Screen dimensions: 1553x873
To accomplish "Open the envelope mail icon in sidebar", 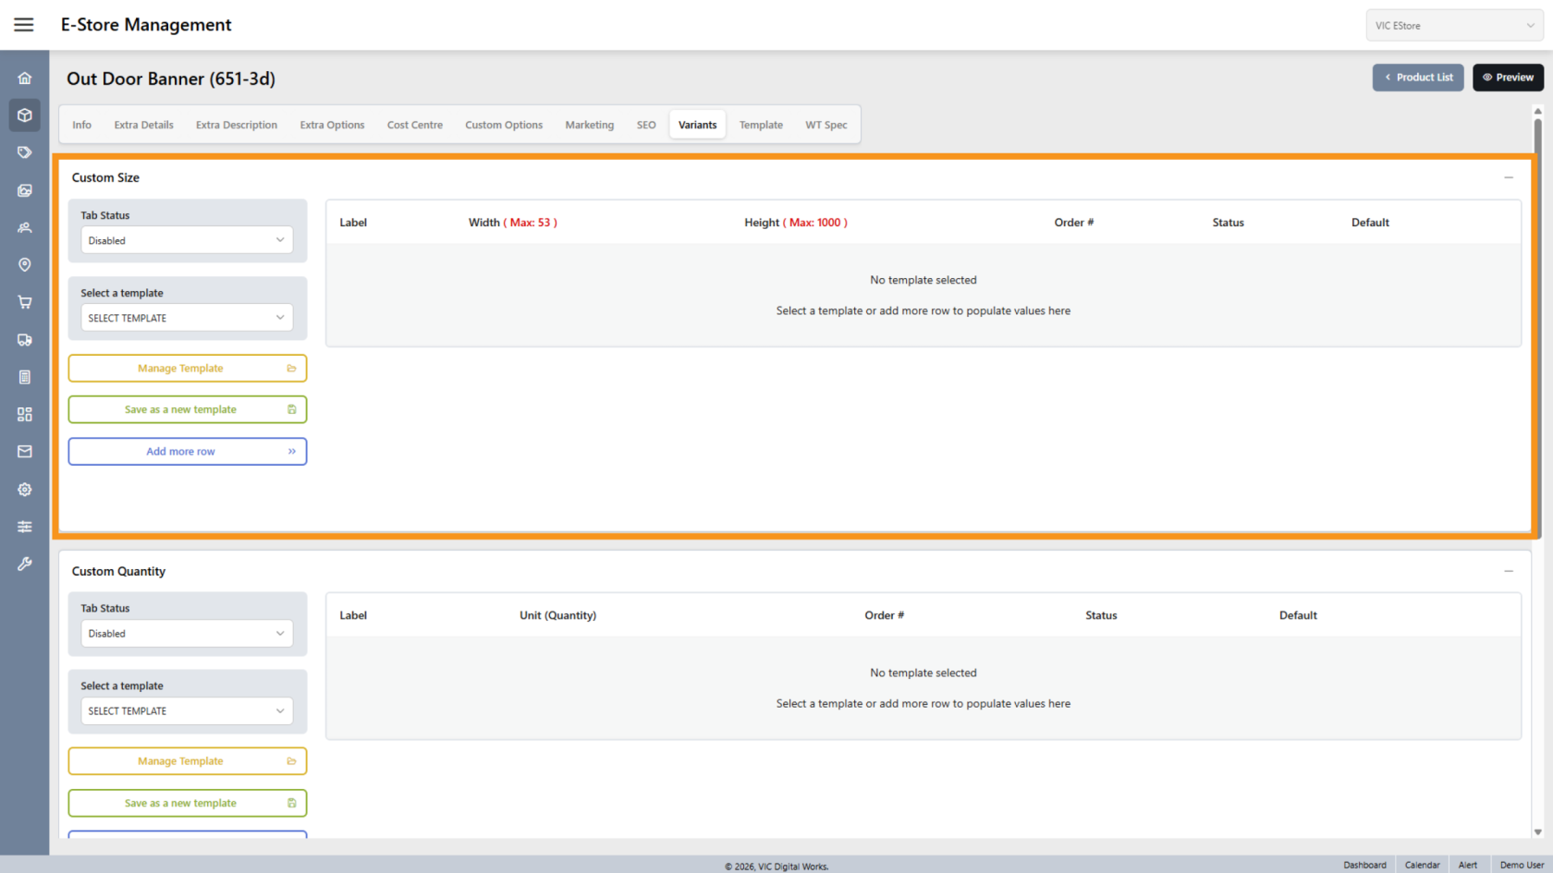I will click(x=25, y=452).
